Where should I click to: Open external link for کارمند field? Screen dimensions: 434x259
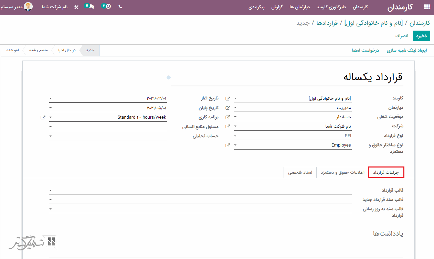pyautogui.click(x=227, y=98)
